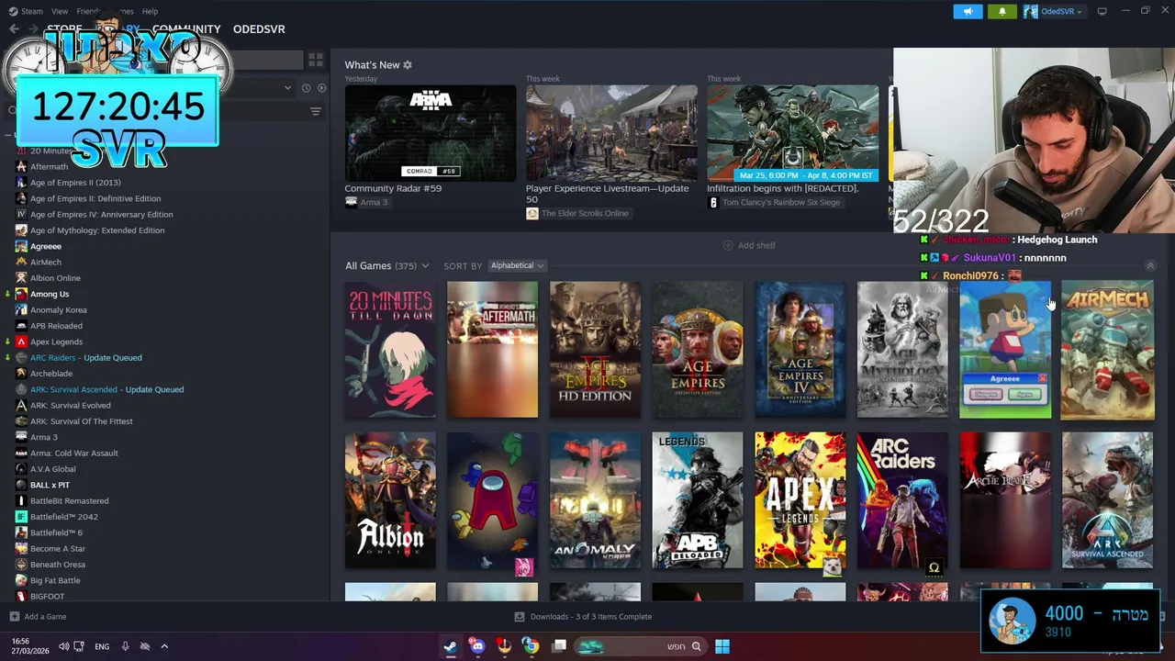Click the Steam taskbar icon
The height and width of the screenshot is (661, 1175).
[x=450, y=646]
